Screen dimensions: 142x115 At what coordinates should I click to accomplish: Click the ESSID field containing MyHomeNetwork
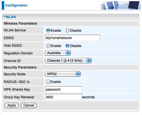click(x=72, y=38)
